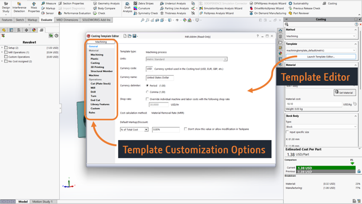Screen dimensions: 362x204
Task: Open the Method dropdown showing Machining
Action: coord(321,36)
